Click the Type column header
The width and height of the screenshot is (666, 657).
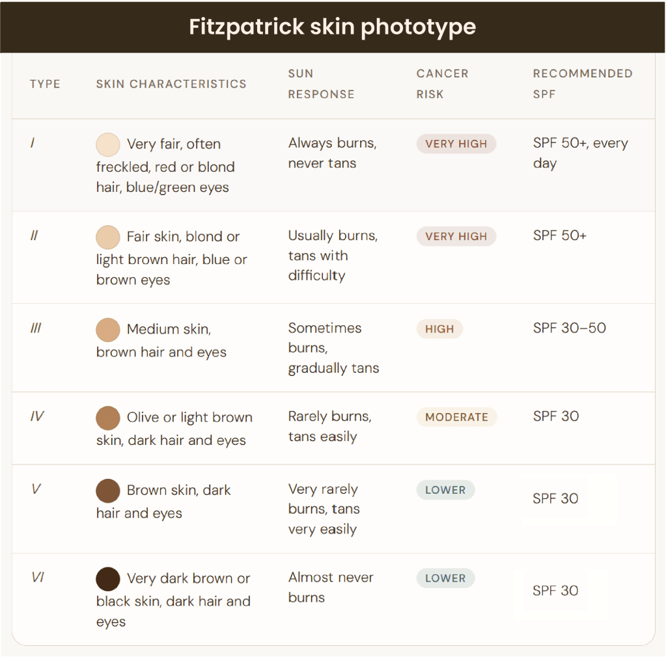pyautogui.click(x=45, y=84)
